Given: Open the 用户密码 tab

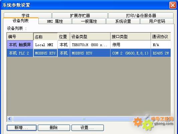Looking at the screenshot, I should [x=157, y=21].
